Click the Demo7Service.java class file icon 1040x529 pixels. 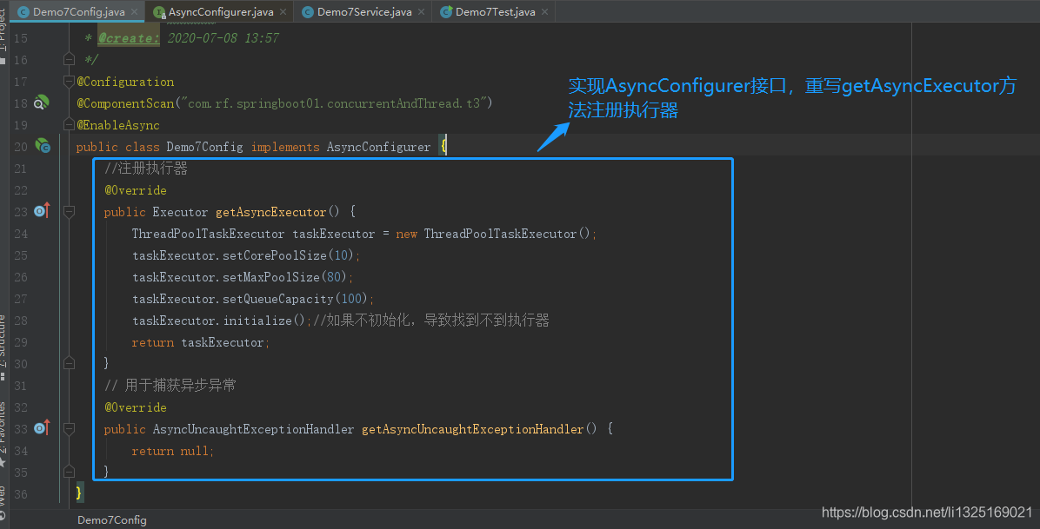(x=308, y=12)
